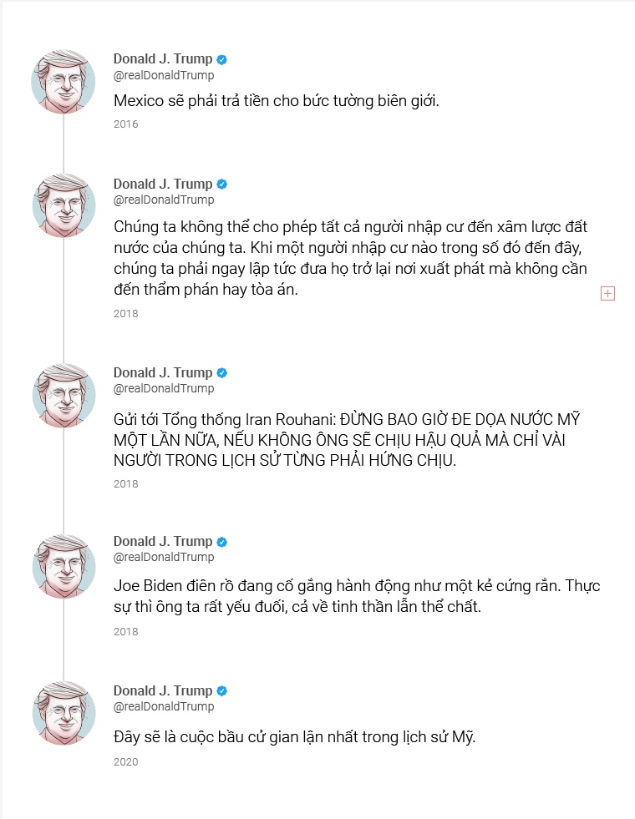Open @realDonaldTrump handle on the first tweet
The width and height of the screenshot is (635, 819).
pyautogui.click(x=164, y=75)
